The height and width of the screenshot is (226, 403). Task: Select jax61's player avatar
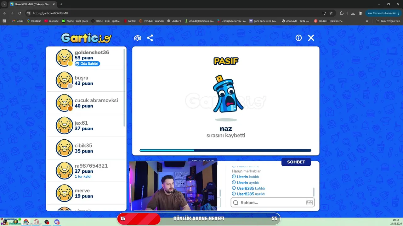(64, 126)
